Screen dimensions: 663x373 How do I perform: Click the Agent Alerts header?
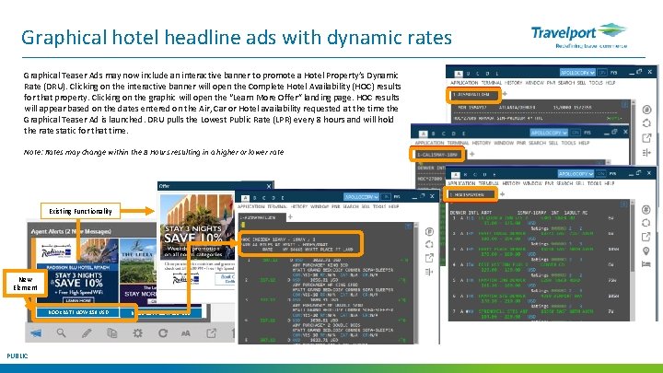point(71,231)
